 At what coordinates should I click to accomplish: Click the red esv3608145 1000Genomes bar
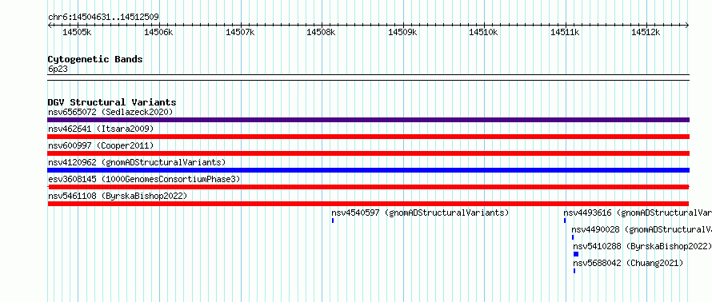[368, 187]
